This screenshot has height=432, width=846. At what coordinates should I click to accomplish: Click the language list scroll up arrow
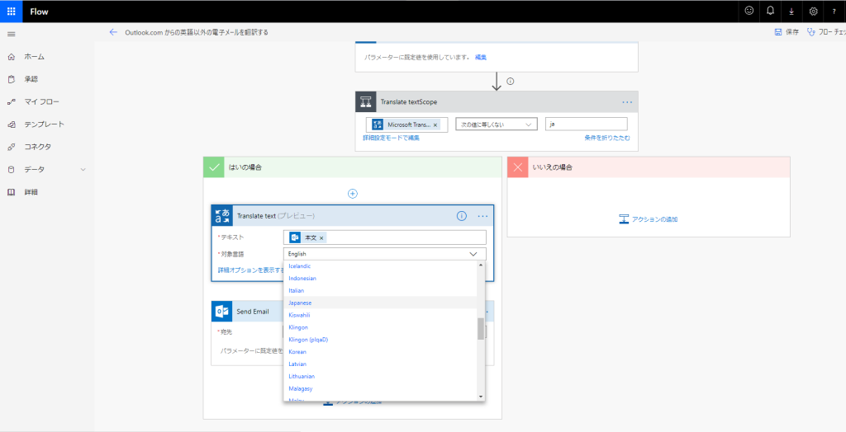pyautogui.click(x=481, y=265)
